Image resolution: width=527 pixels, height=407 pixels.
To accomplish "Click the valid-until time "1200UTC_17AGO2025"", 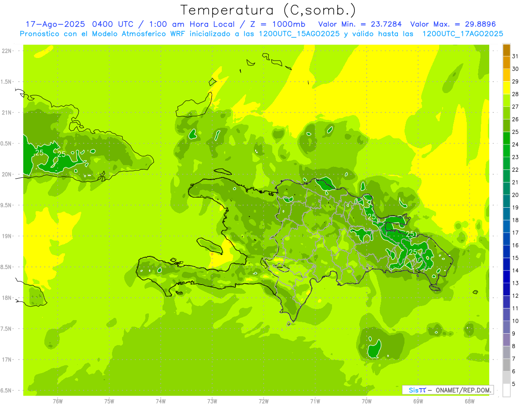I will tap(462, 34).
